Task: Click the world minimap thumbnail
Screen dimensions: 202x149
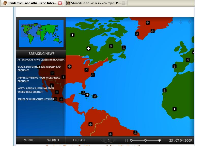Action: [x=41, y=33]
